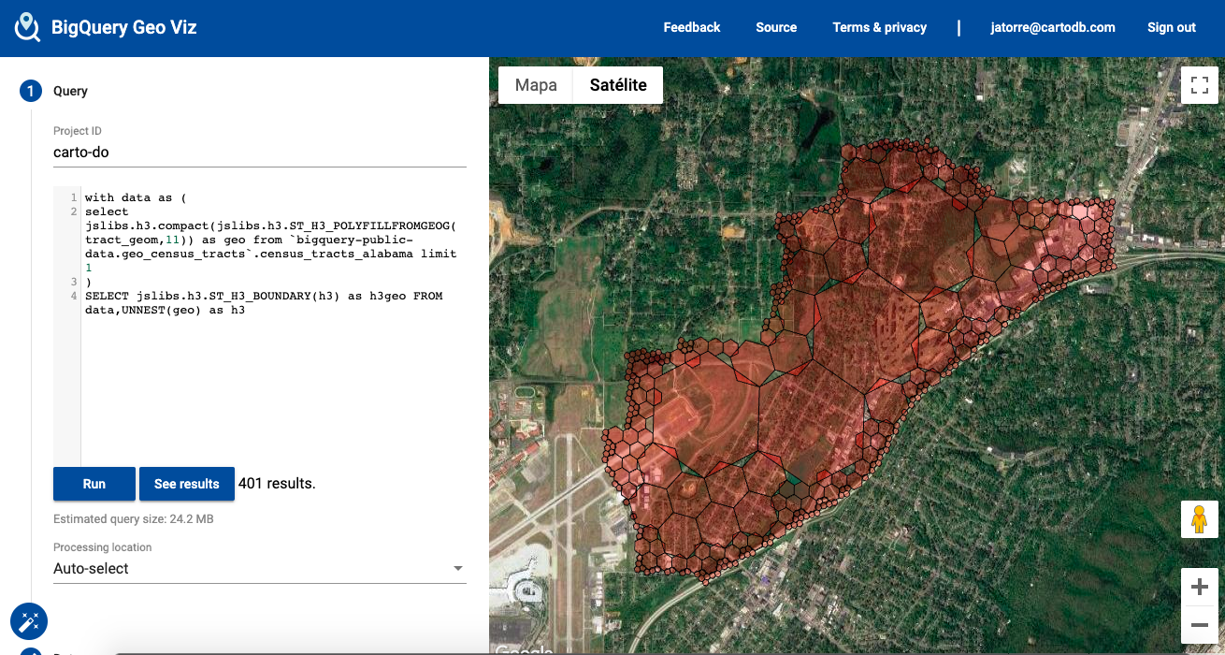Edit the Project ID field
Viewport: 1225px width, 655px height.
pos(260,152)
